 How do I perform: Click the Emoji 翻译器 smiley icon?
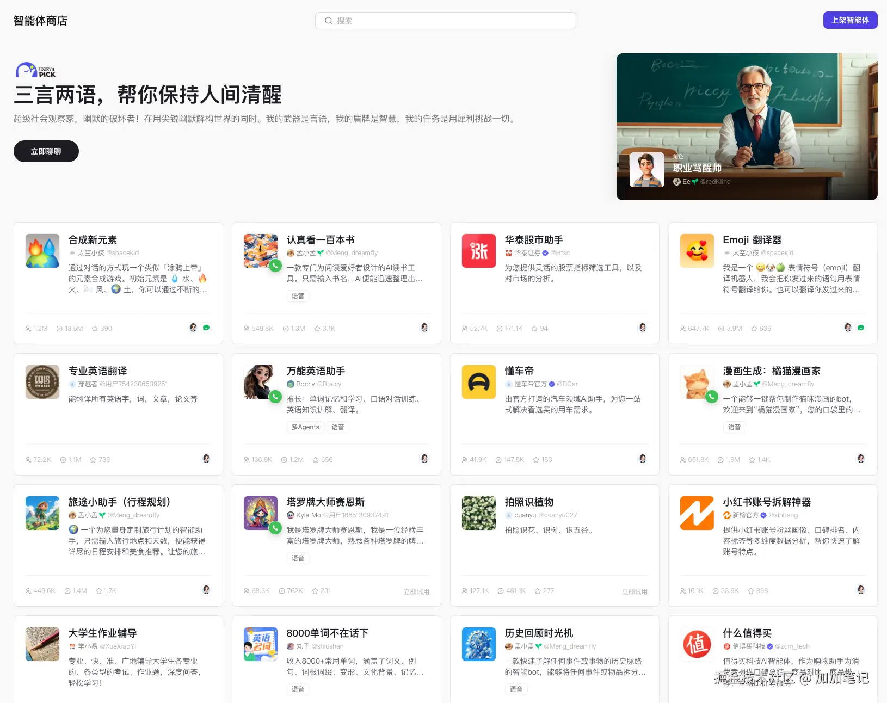[x=697, y=251]
